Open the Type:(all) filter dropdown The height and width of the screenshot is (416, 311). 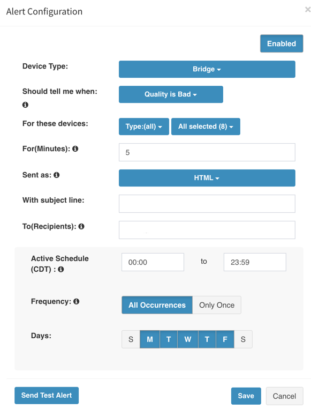[x=144, y=127]
